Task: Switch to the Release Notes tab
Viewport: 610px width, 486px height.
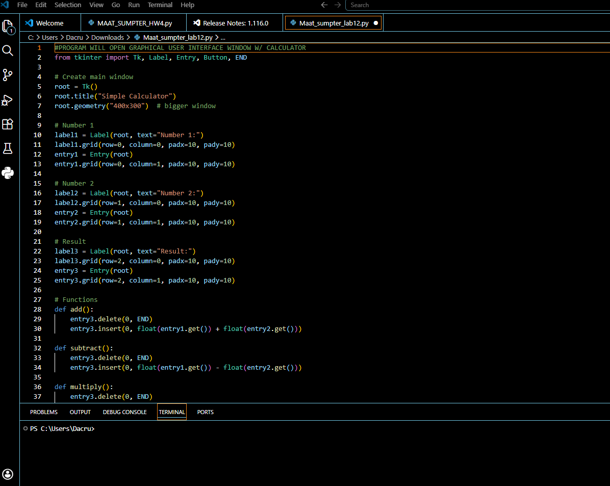Action: [x=235, y=23]
